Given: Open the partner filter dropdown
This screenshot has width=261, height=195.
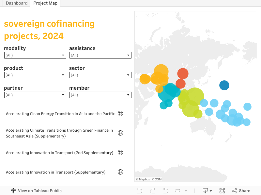Looking at the screenshot, I should tap(35, 95).
